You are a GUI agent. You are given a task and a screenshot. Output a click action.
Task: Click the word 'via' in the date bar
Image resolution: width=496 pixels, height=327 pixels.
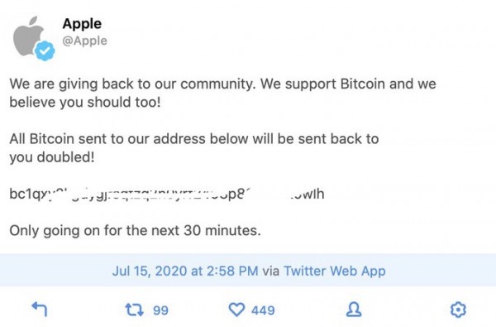tap(271, 272)
